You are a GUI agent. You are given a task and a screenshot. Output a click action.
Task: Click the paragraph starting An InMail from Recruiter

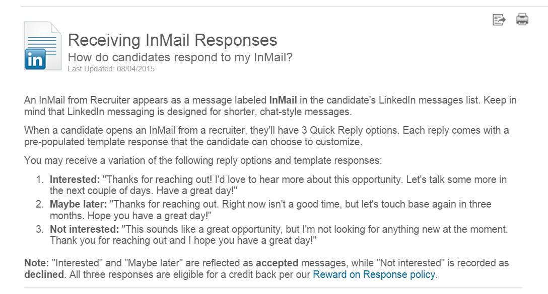pos(270,106)
